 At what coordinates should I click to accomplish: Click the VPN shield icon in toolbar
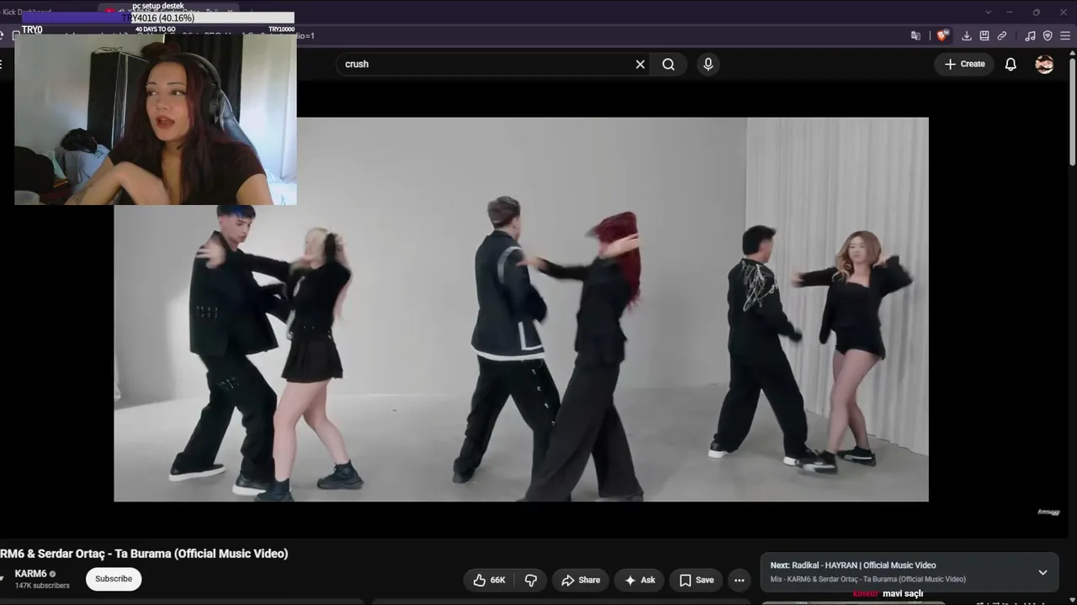1048,36
